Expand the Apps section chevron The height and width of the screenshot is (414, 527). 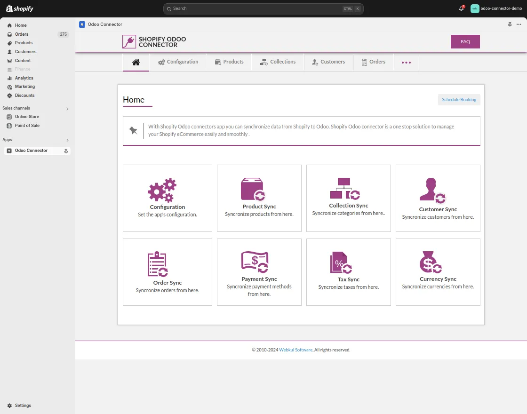coord(67,140)
